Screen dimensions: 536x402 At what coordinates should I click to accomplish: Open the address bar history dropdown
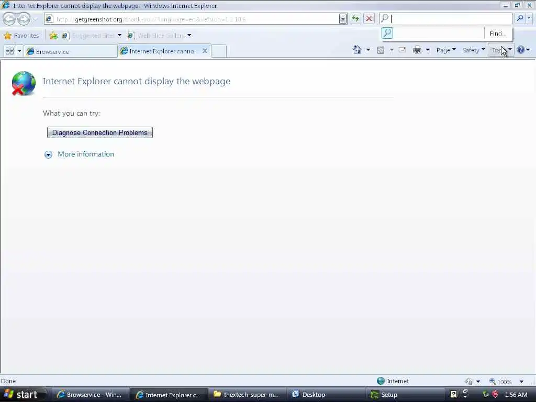(x=343, y=19)
